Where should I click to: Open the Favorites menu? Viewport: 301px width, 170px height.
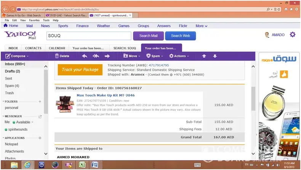pyautogui.click(x=34, y=20)
